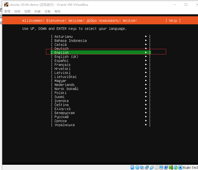198x170 pixels.
Task: Expand the arrow on the English (UK) row
Action: click(x=146, y=56)
